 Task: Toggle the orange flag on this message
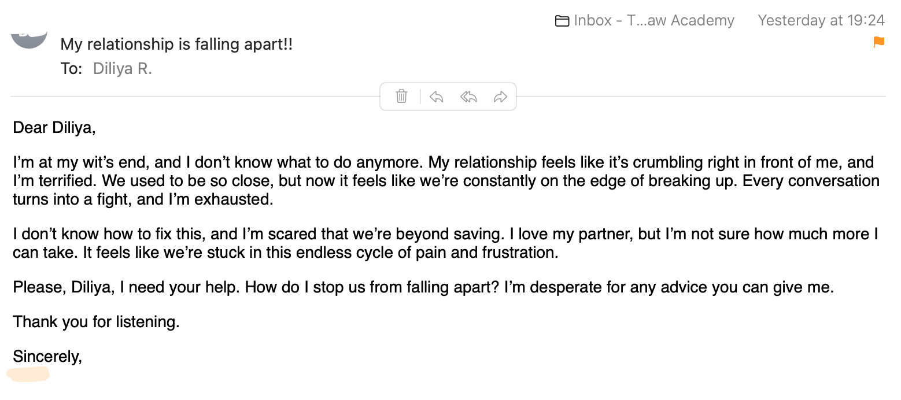[879, 42]
